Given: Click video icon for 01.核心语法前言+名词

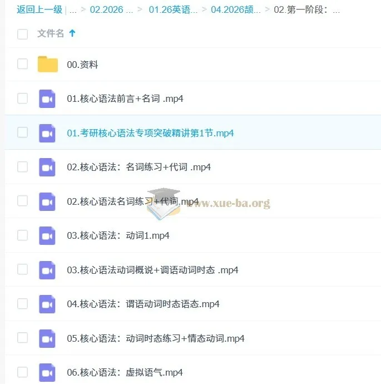Looking at the screenshot, I should click(47, 99).
